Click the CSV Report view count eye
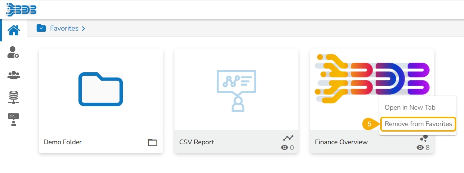 click(284, 148)
